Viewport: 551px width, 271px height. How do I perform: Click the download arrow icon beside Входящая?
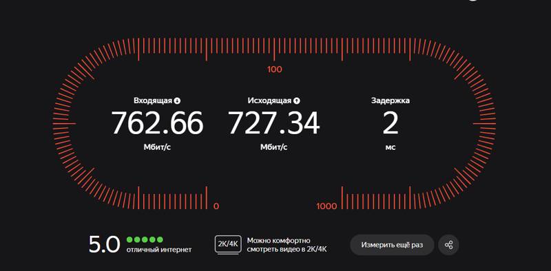[177, 101]
